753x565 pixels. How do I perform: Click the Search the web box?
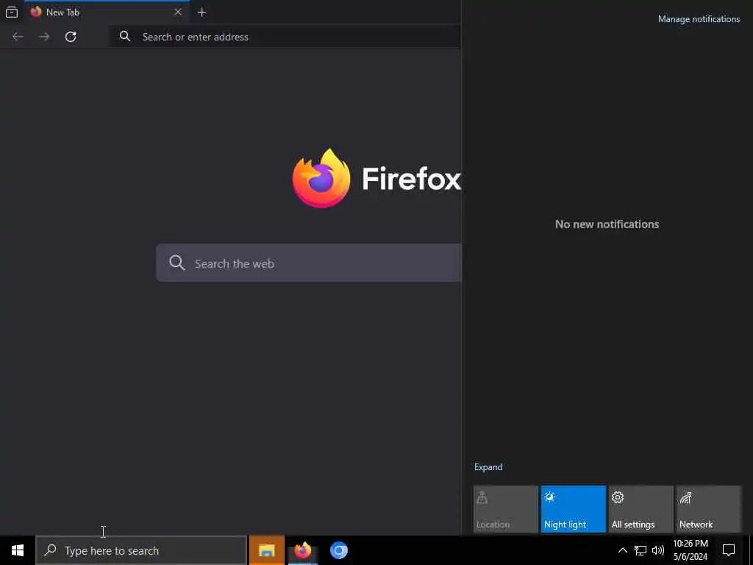coord(308,263)
